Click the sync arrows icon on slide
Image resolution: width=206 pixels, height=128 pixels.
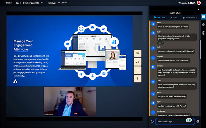click(x=81, y=29)
